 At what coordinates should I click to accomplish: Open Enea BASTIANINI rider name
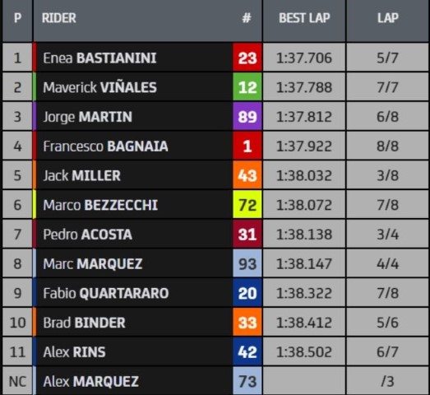pyautogui.click(x=99, y=58)
